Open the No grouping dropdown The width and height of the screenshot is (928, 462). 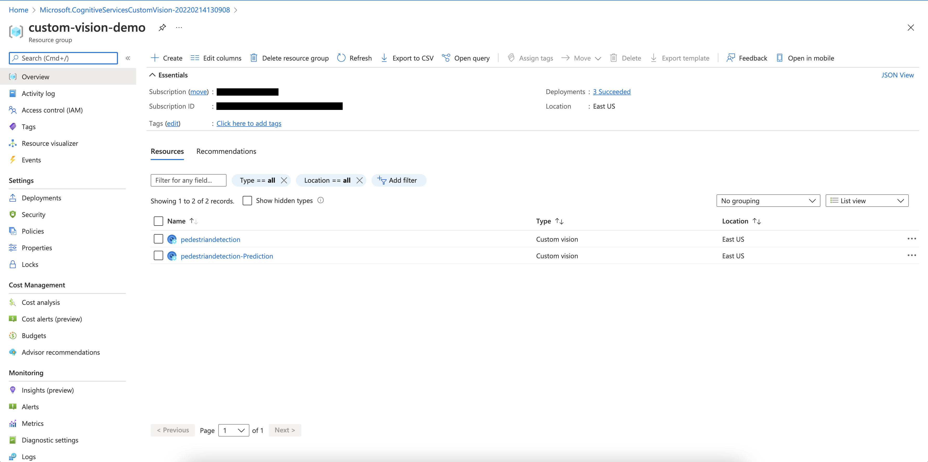[x=768, y=201]
